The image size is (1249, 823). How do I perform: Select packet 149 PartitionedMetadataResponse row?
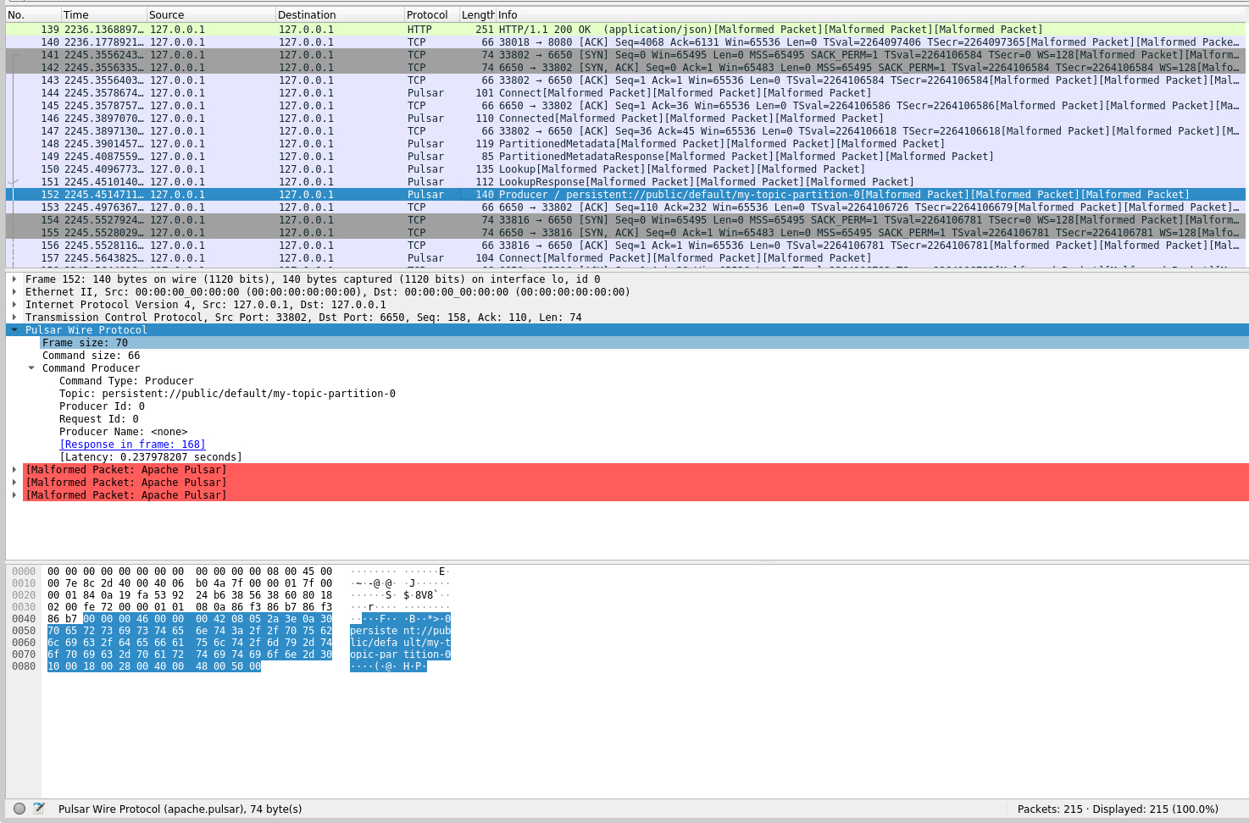(x=625, y=156)
